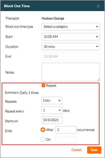Screen dimensions: 105x158
Task: Open the Duration dropdown showing 30 mins
Action: pyautogui.click(x=71, y=47)
